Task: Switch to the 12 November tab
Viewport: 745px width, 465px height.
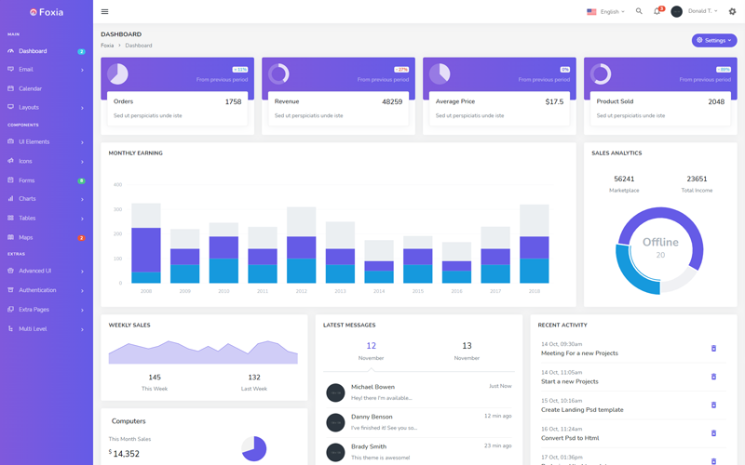Action: (x=371, y=351)
